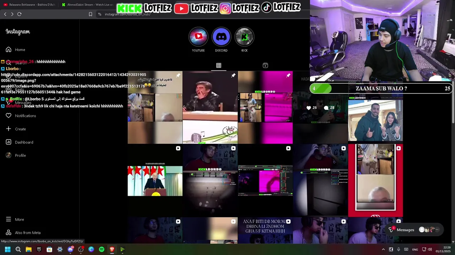Expand hidden system tray icons chevron

click(x=383, y=249)
